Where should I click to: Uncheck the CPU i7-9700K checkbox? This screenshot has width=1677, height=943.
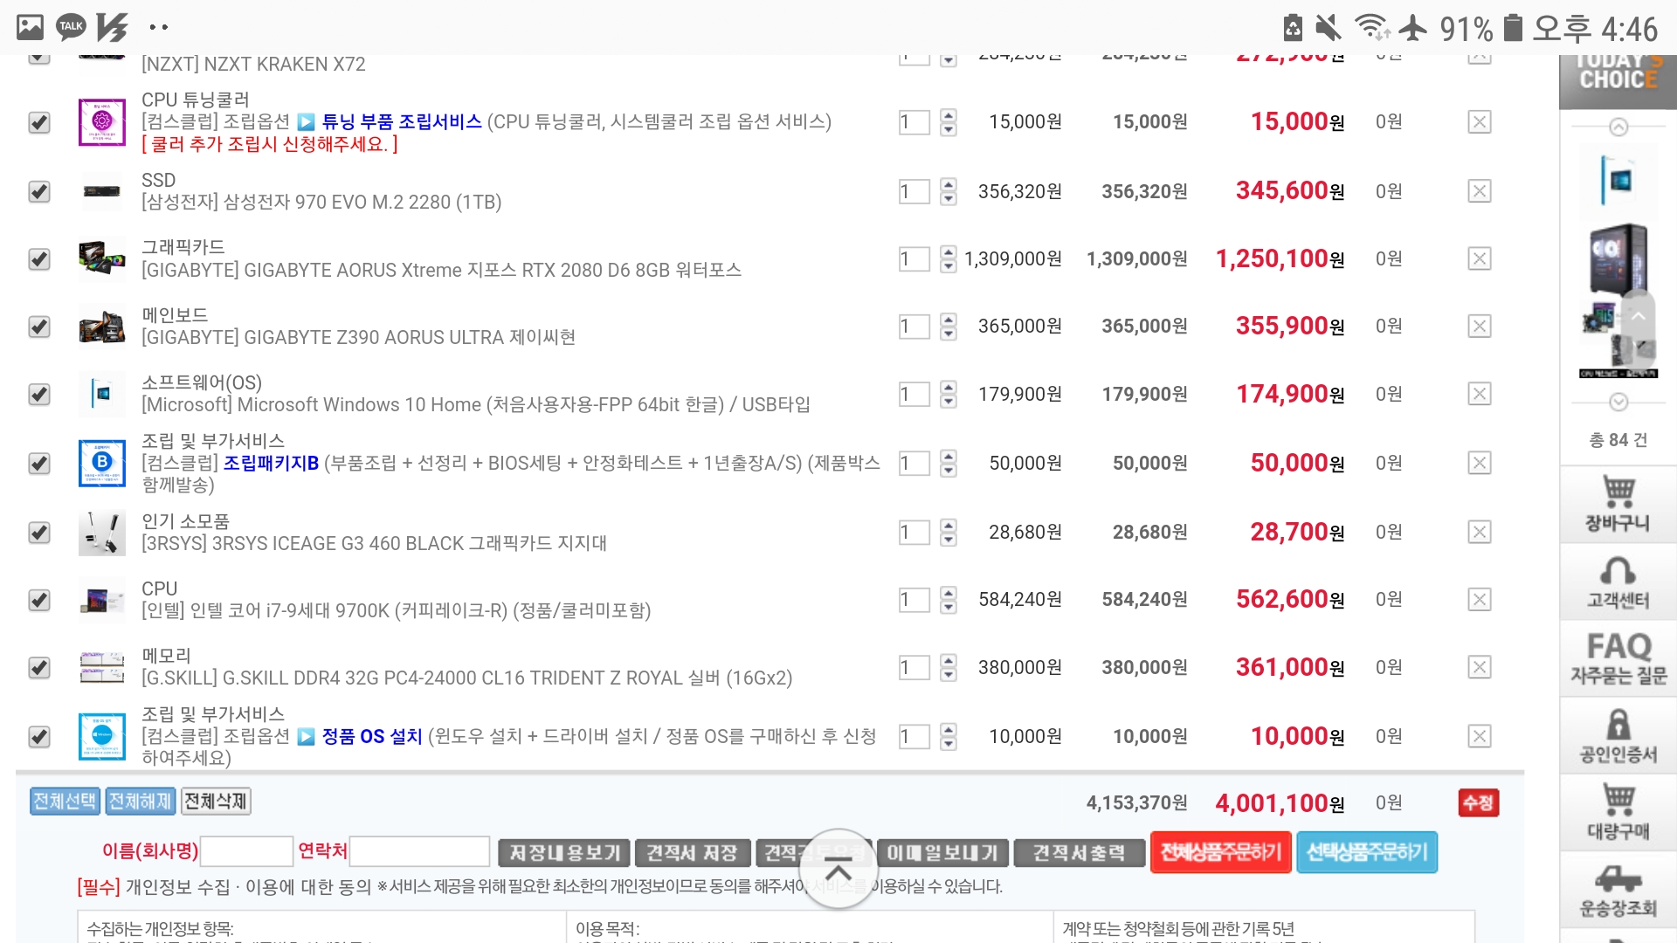coord(39,600)
